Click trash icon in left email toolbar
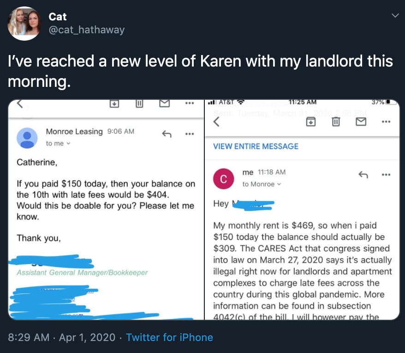Screen dimensions: 405x353 point(138,104)
